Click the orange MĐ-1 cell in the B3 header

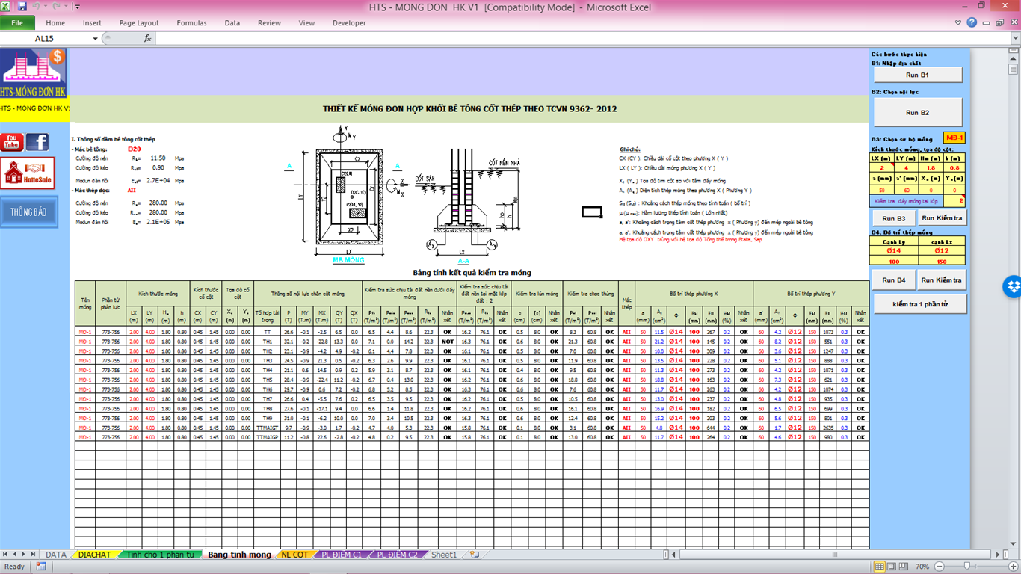point(954,138)
